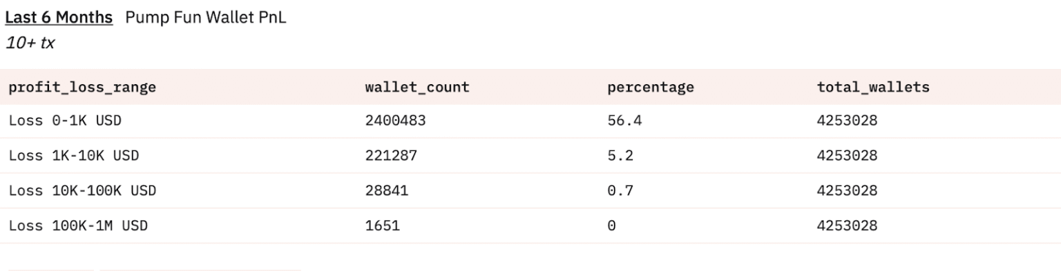
Task: Open the underlined Last 6 Months link
Action: (x=59, y=18)
